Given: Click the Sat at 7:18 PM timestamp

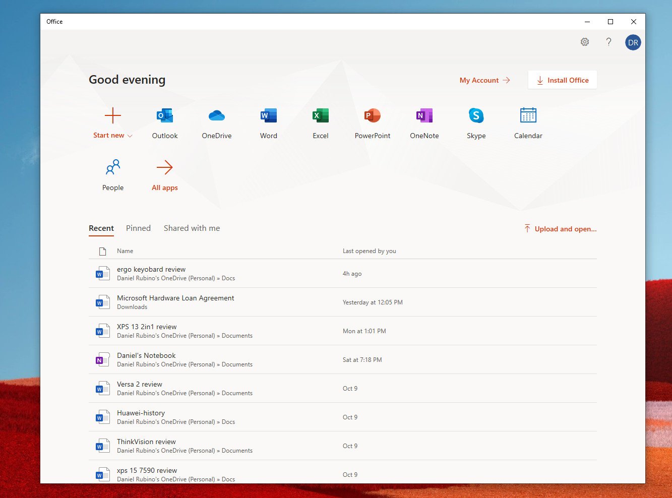Looking at the screenshot, I should click(x=362, y=360).
